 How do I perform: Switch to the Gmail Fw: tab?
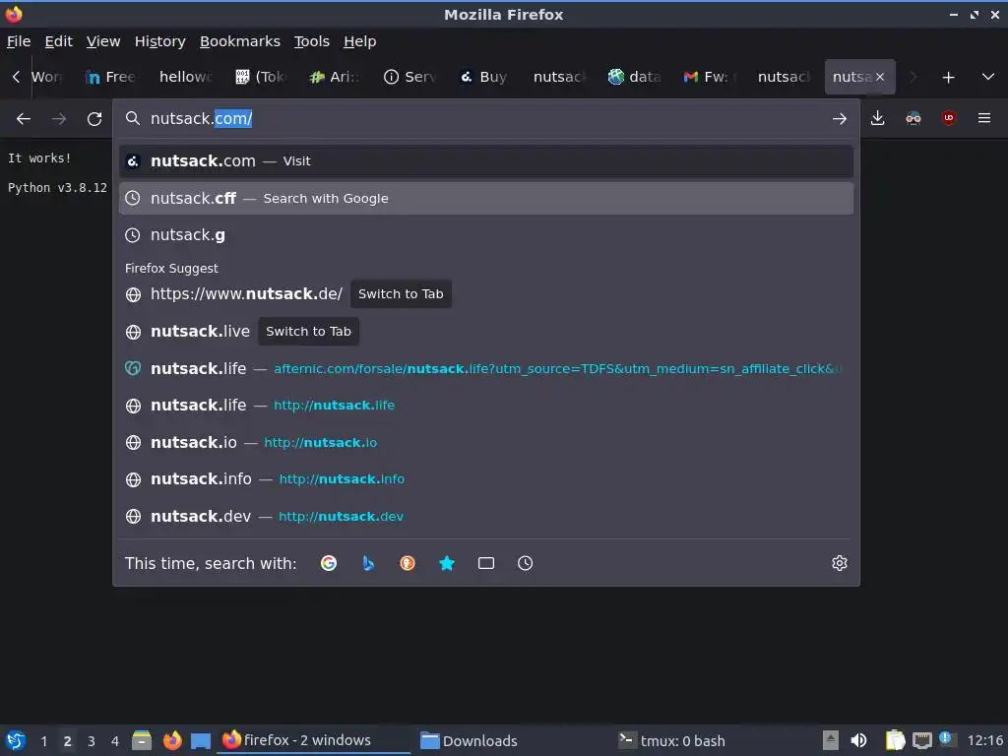709,77
